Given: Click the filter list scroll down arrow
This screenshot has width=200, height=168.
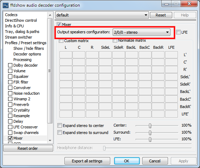Looking at the screenshot, I should pyautogui.click(x=50, y=140).
